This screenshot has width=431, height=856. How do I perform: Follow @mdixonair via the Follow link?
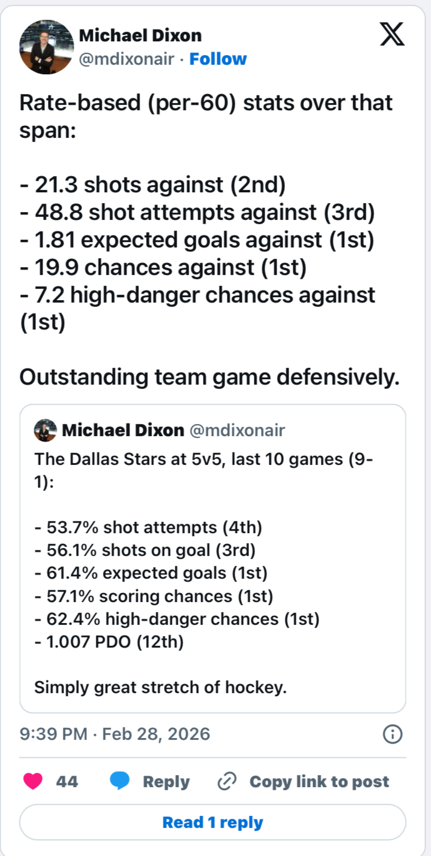click(218, 59)
